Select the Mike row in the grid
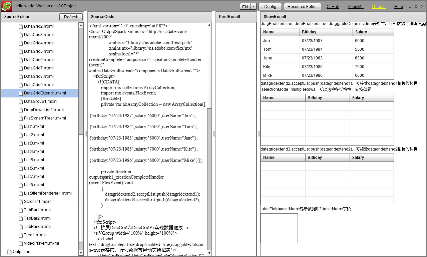 tap(327, 75)
